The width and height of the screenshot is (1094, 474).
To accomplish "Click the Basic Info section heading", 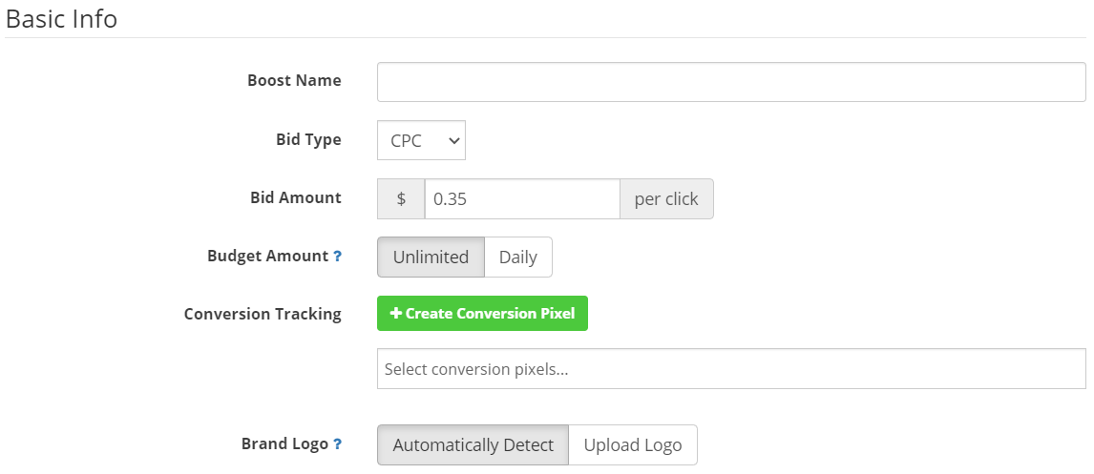I will [61, 19].
